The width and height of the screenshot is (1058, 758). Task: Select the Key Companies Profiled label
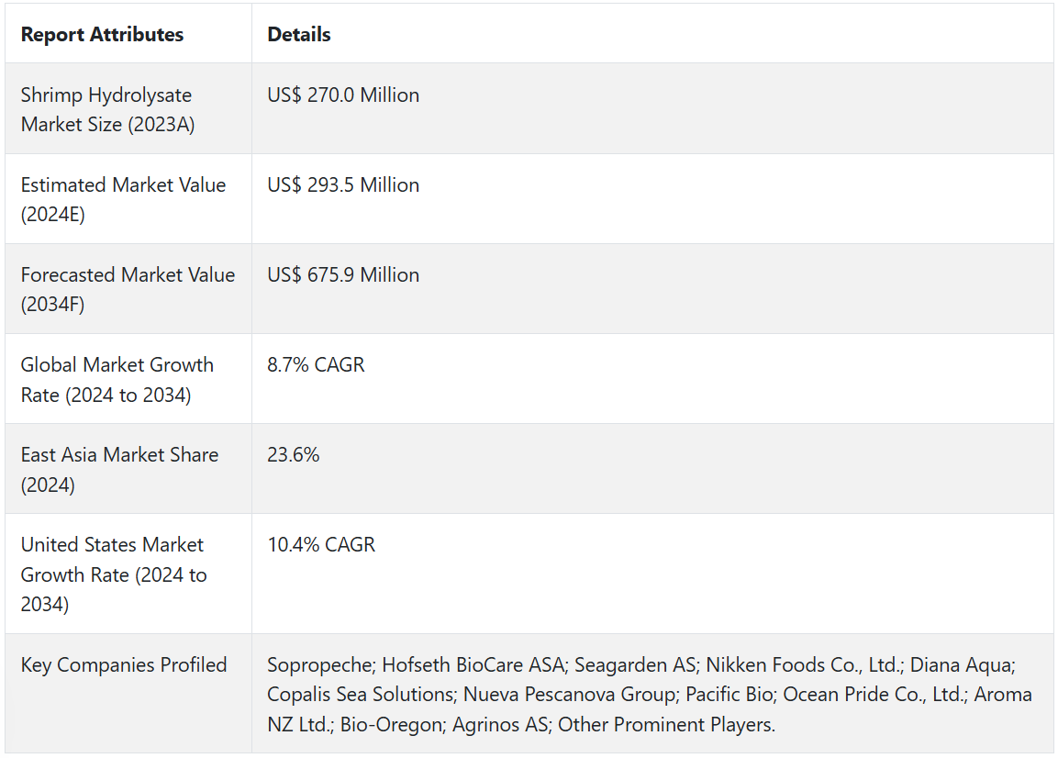pos(124,665)
